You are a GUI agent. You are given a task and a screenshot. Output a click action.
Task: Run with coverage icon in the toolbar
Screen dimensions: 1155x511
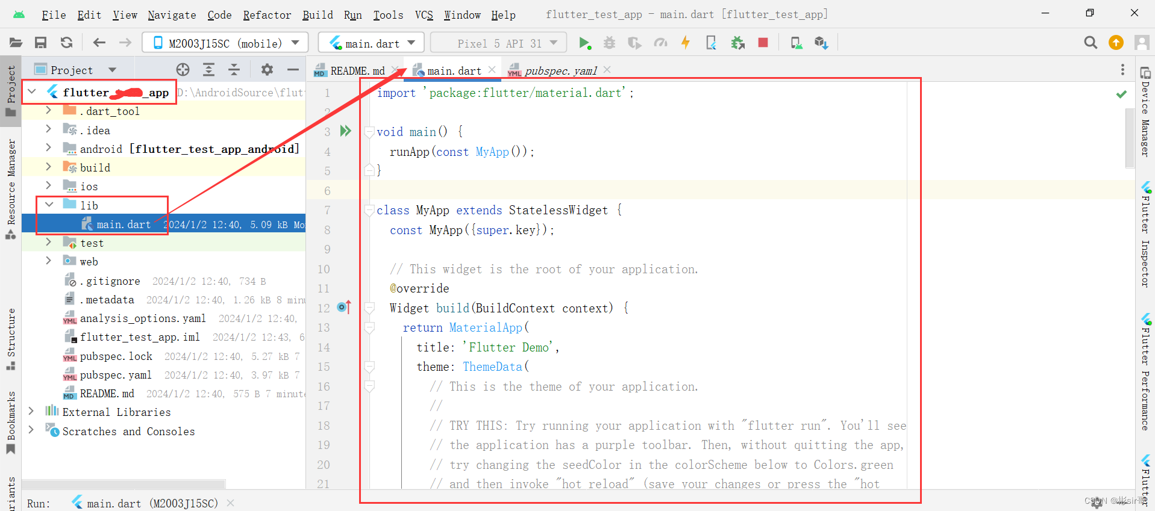click(x=634, y=43)
